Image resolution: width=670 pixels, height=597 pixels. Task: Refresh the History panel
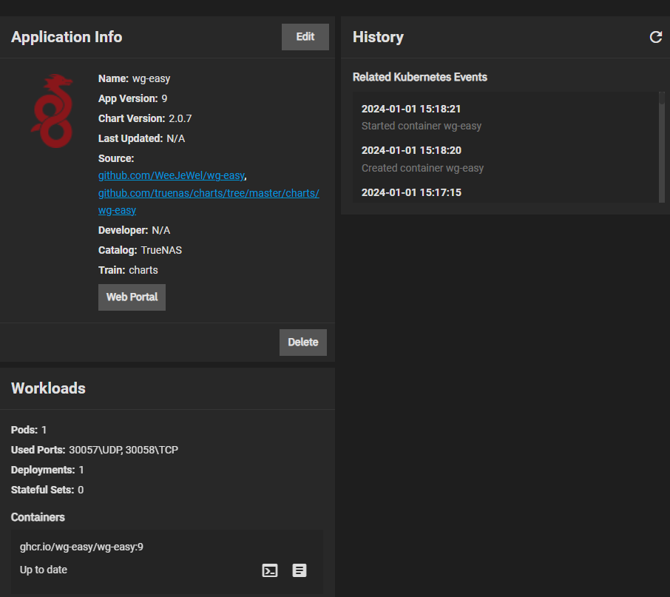655,37
